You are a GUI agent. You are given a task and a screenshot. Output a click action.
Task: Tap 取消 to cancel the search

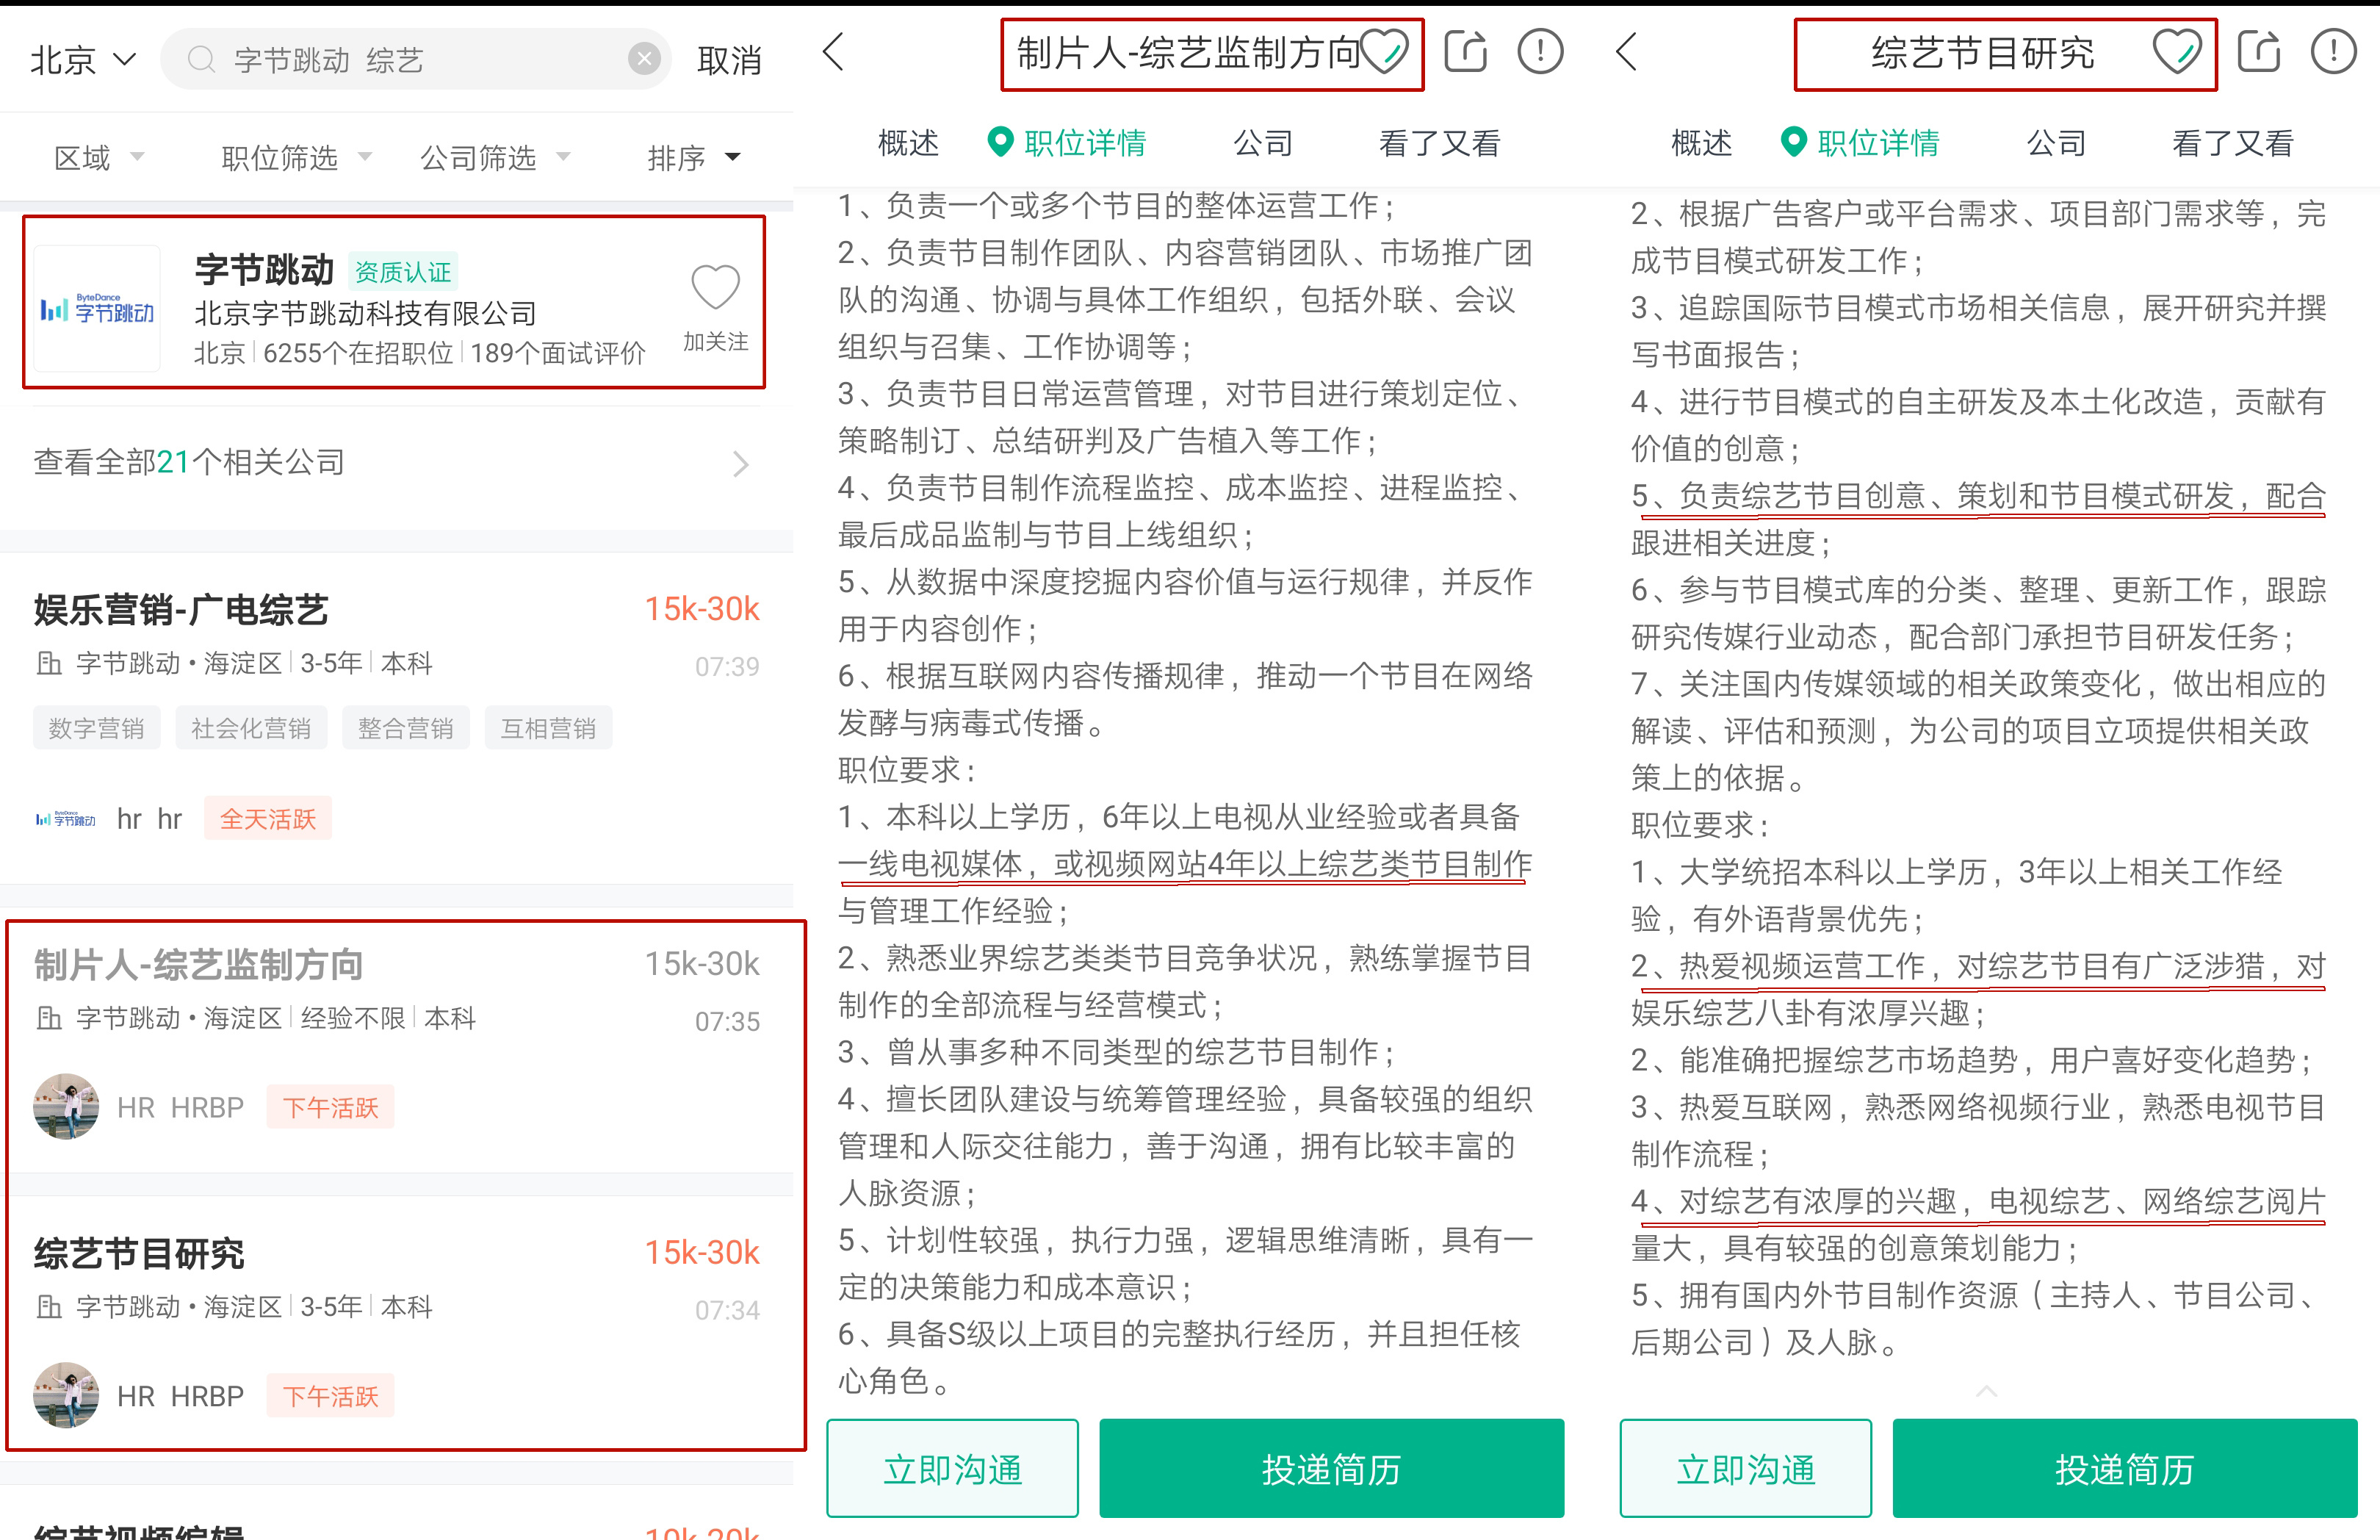[x=729, y=60]
